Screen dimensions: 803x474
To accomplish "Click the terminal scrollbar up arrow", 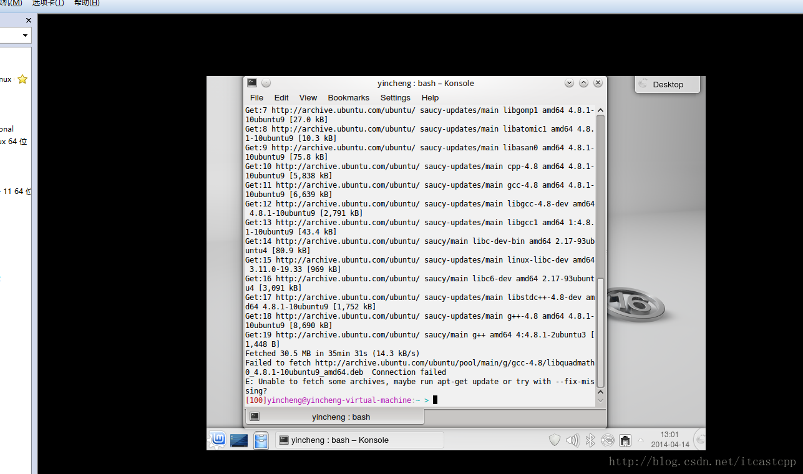I will 601,110.
